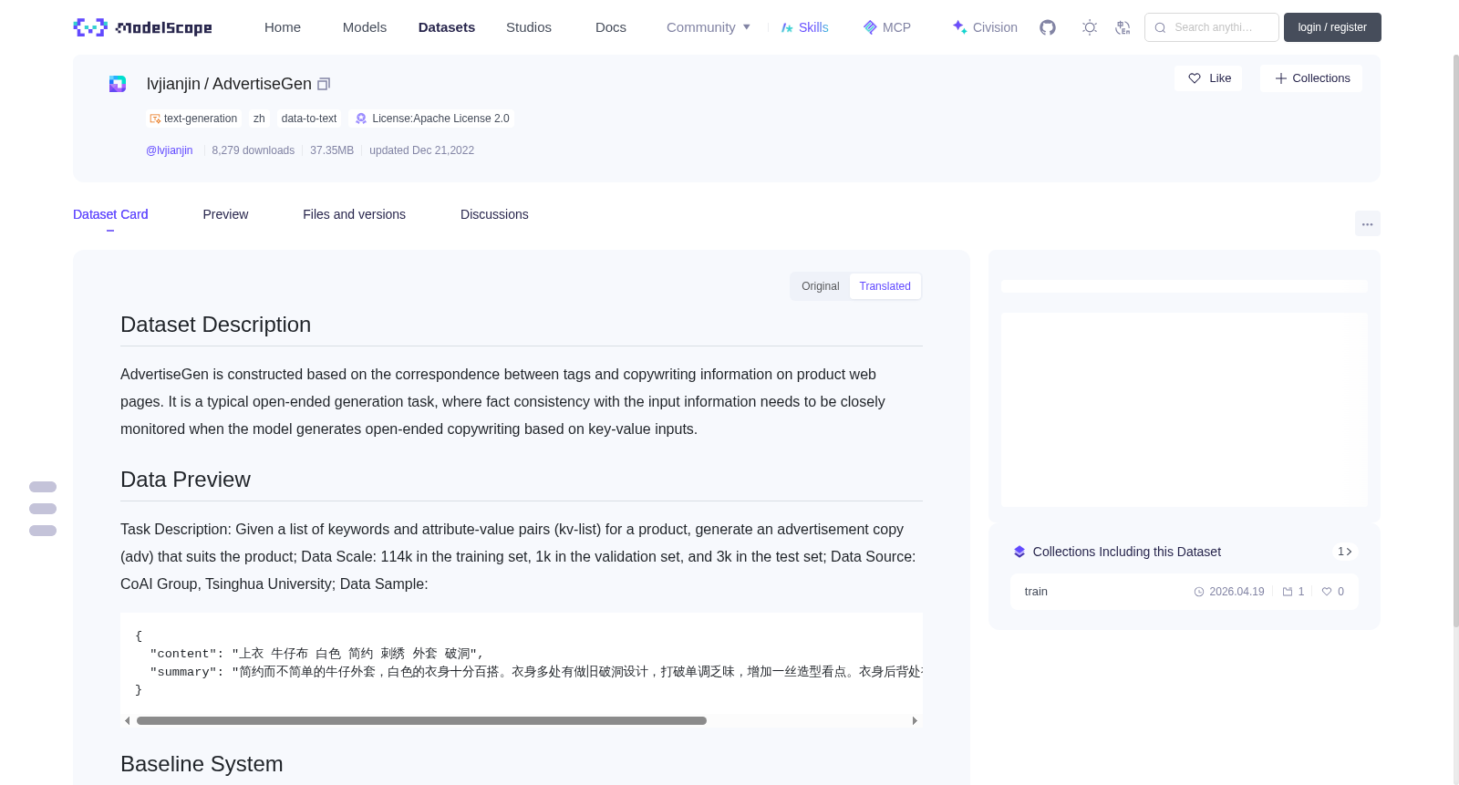Click the zh language tag

click(x=259, y=119)
